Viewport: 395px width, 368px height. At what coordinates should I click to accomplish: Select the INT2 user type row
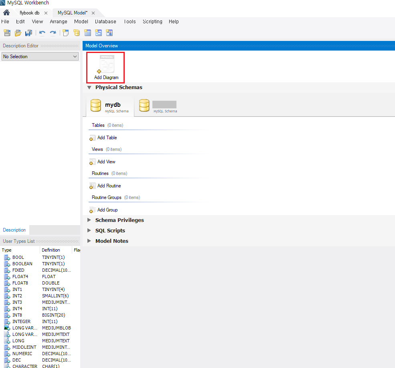(41, 296)
